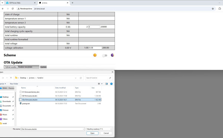The width and height of the screenshot is (223, 138).
Task: Toggle the Scheme switch
Action: pyautogui.click(x=104, y=55)
